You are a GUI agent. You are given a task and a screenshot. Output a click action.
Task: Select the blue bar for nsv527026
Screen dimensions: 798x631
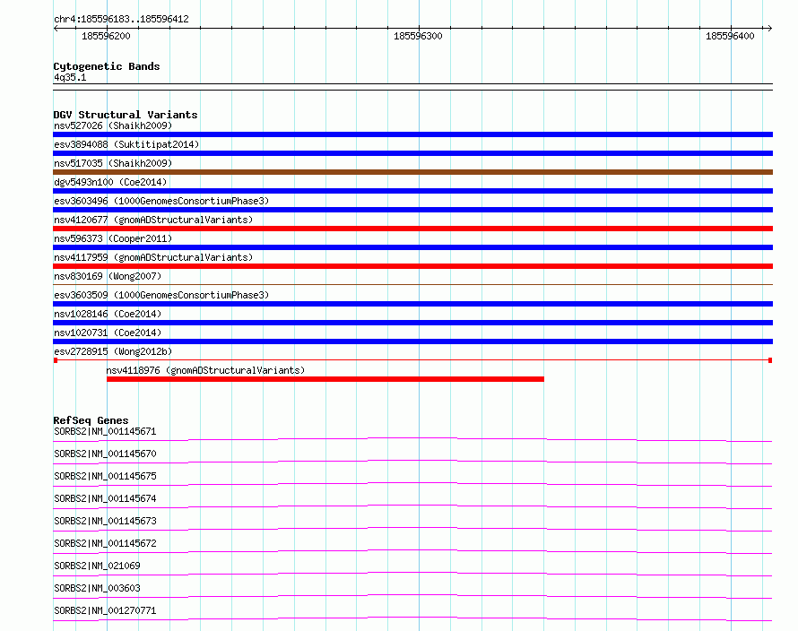tap(412, 134)
